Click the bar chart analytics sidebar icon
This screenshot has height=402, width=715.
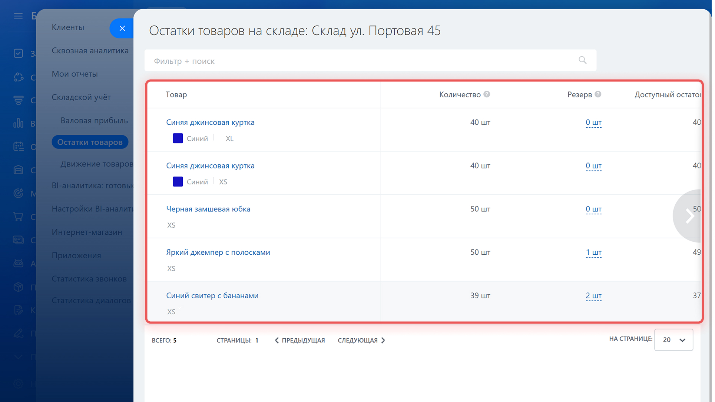pos(18,123)
